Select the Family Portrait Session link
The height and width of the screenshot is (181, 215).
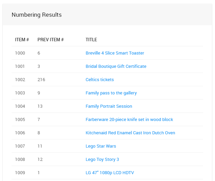coord(109,106)
